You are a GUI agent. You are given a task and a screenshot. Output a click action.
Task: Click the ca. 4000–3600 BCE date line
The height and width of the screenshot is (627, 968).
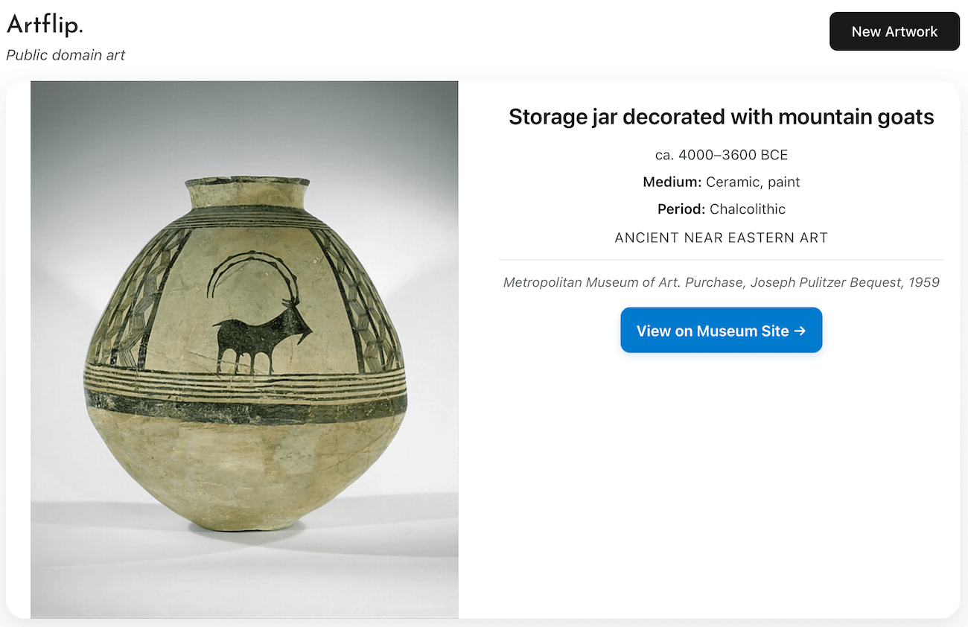[721, 155]
